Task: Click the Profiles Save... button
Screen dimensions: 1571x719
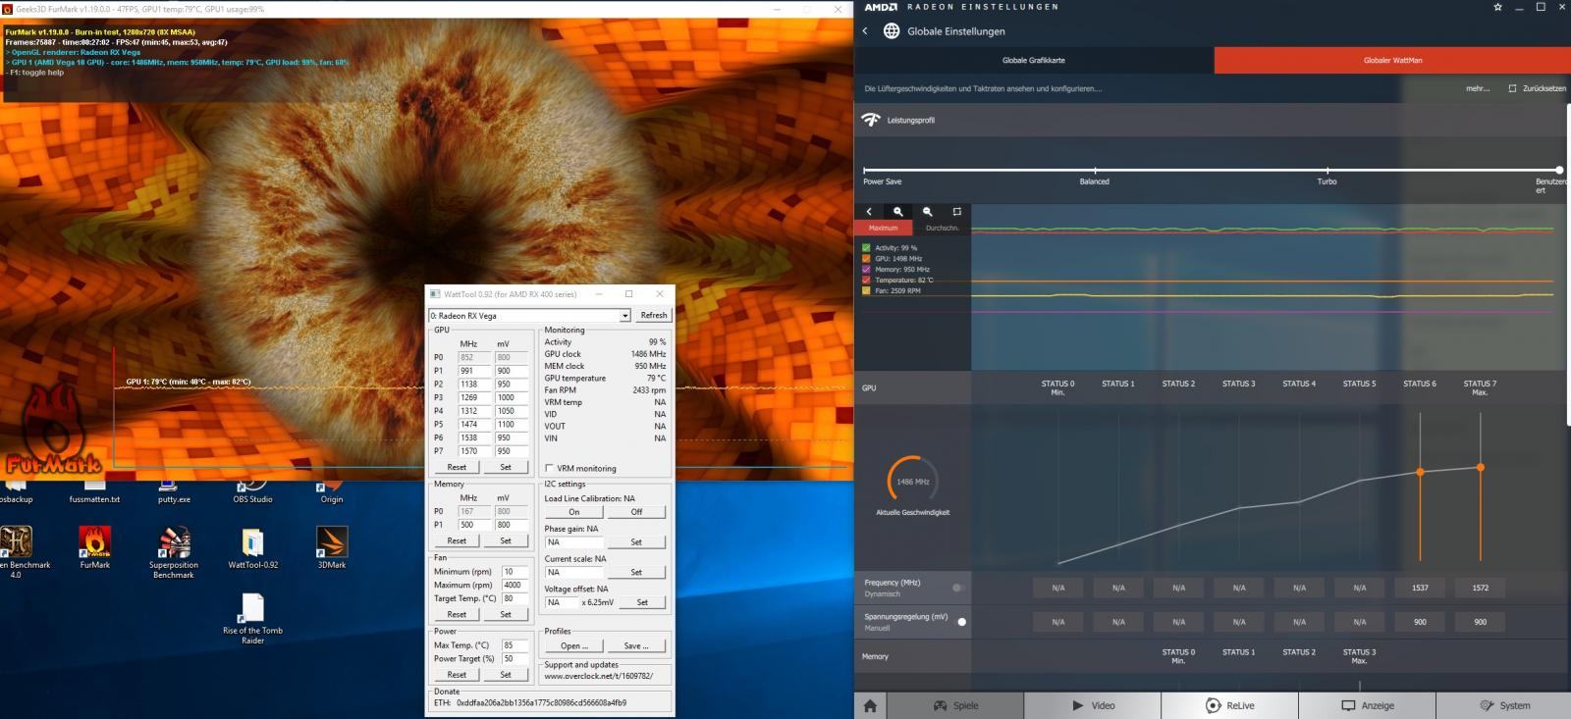Action: click(x=636, y=645)
